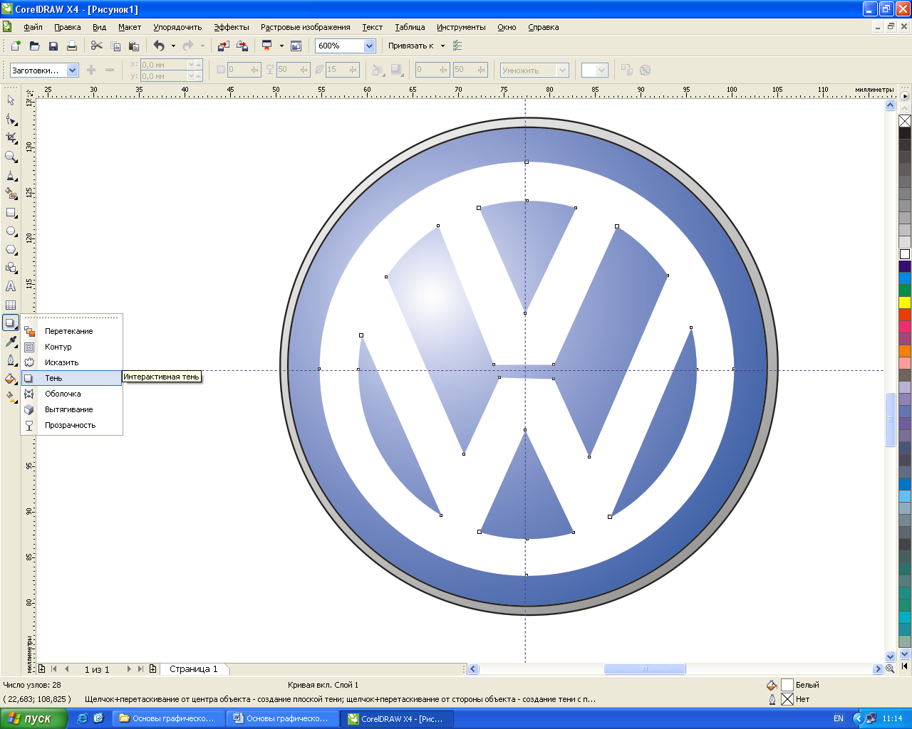Click the horizontal scrollbar thumb

coord(645,669)
